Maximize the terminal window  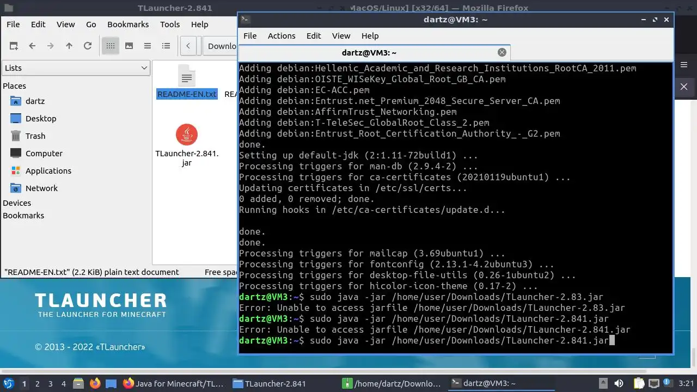pyautogui.click(x=655, y=20)
